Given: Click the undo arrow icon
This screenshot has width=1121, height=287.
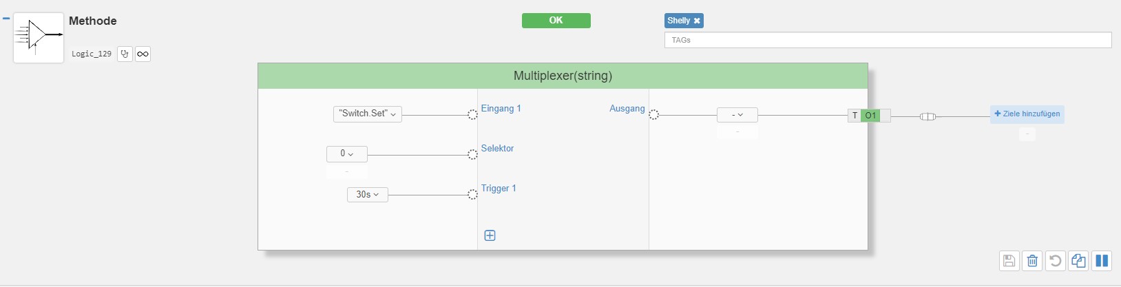Looking at the screenshot, I should pyautogui.click(x=1055, y=261).
